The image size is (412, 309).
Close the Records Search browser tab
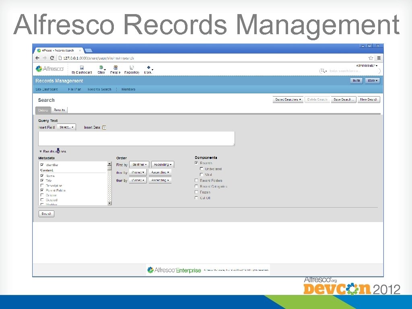(80, 50)
